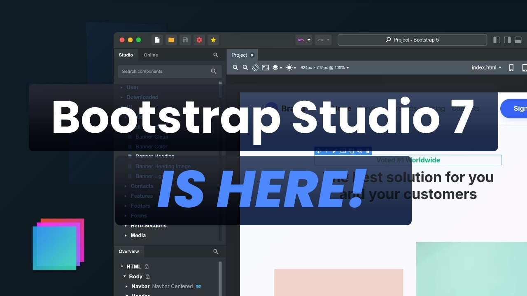This screenshot has width=527, height=296.
Task: Select the Save icon in the toolbar
Action: [x=185, y=39]
